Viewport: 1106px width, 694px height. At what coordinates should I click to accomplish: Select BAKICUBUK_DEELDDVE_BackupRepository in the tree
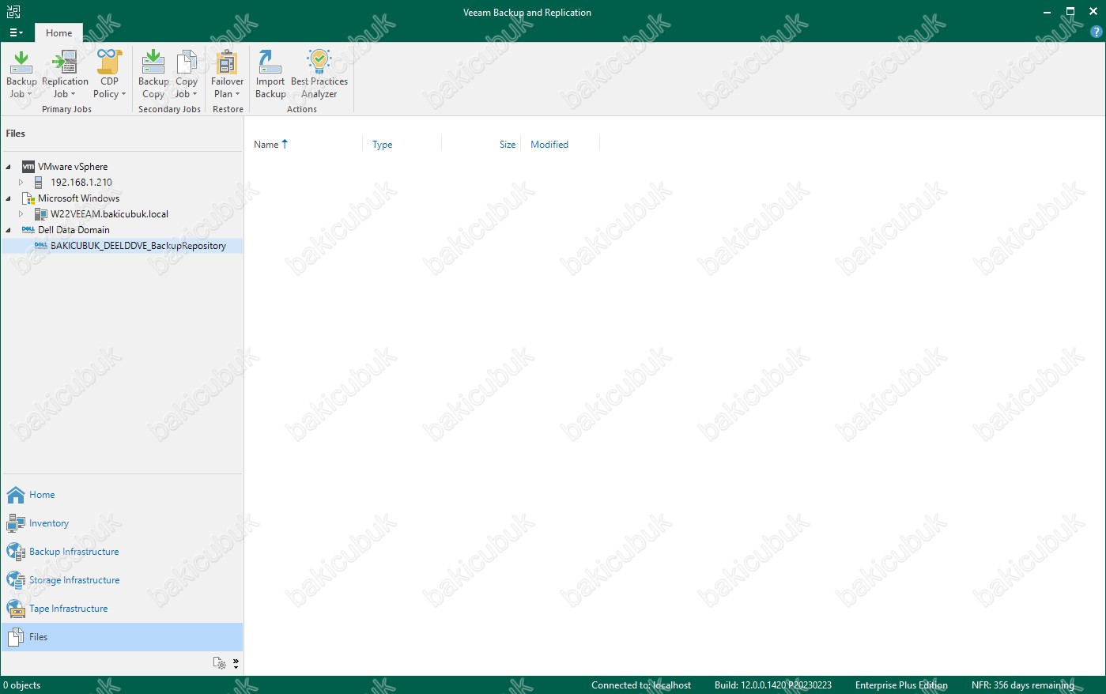pos(138,246)
